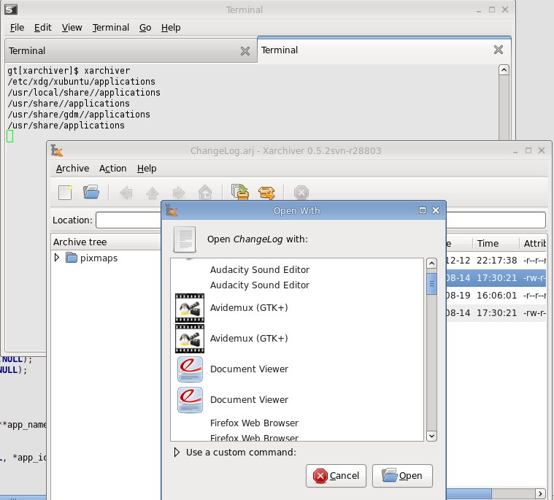Switch to the first Terminal tab
Image resolution: width=554 pixels, height=500 pixels.
coord(27,51)
